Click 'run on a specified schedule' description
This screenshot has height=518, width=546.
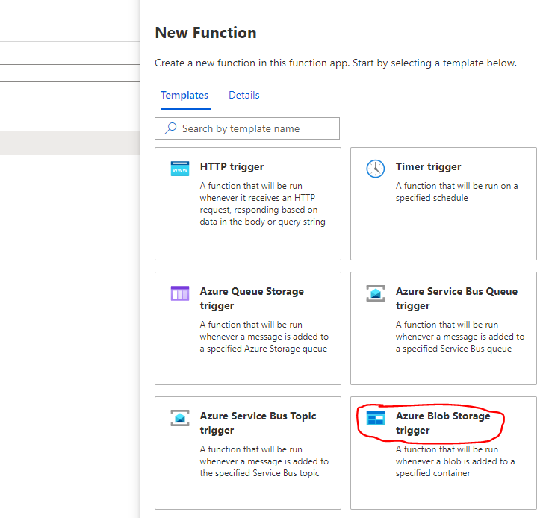point(456,192)
